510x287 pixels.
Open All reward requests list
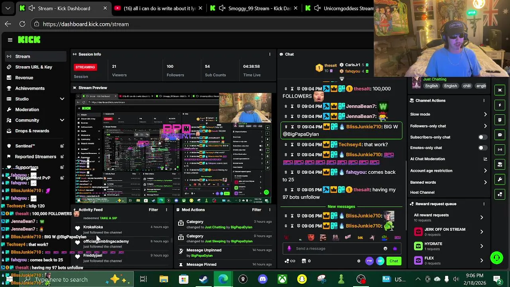pyautogui.click(x=448, y=217)
